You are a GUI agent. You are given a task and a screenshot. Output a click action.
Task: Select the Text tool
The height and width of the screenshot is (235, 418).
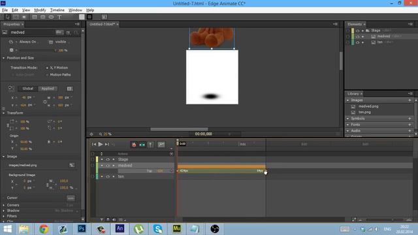coord(59,17)
